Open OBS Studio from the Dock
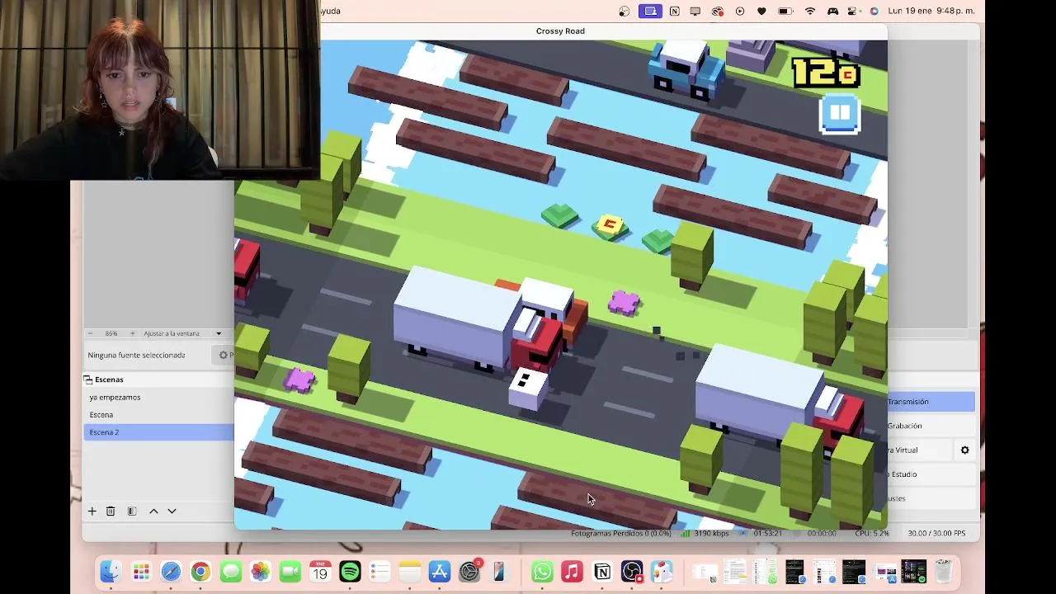This screenshot has width=1056, height=594. pyautogui.click(x=632, y=571)
